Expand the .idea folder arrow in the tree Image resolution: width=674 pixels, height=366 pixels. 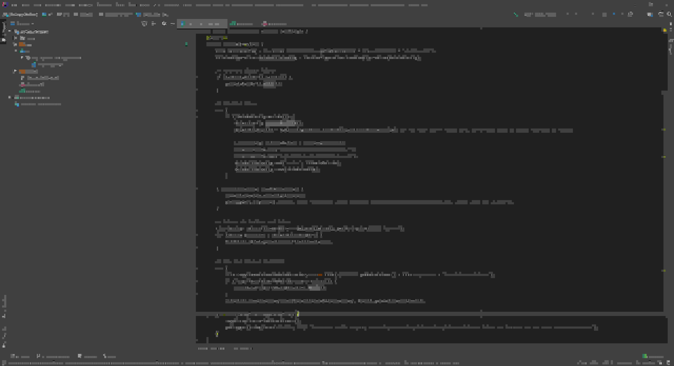pos(16,38)
